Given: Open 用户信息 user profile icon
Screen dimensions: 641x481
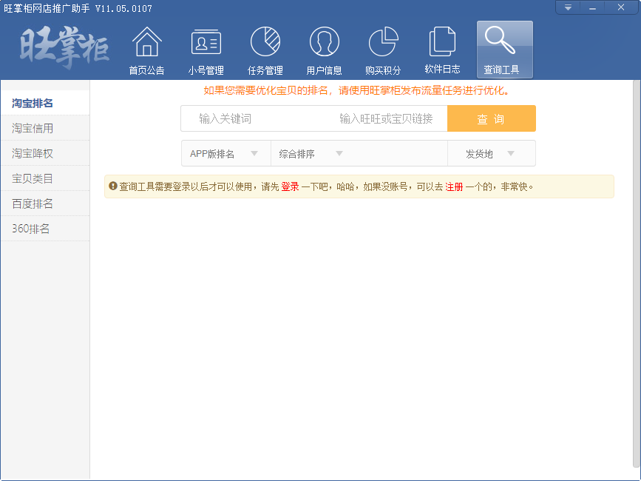Looking at the screenshot, I should click(324, 50).
